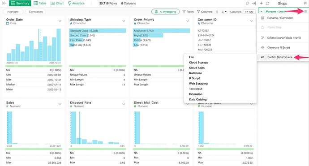Switch to the Summary view tab
This screenshot has height=166, width=309.
pyautogui.click(x=20, y=3)
